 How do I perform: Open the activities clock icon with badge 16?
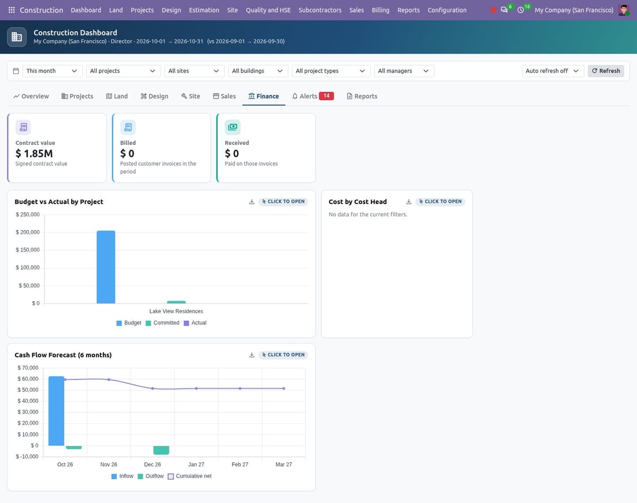521,10
